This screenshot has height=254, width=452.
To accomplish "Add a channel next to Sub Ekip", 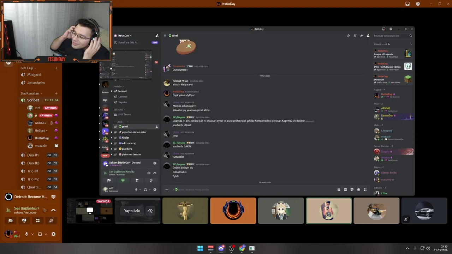I will (56, 68).
